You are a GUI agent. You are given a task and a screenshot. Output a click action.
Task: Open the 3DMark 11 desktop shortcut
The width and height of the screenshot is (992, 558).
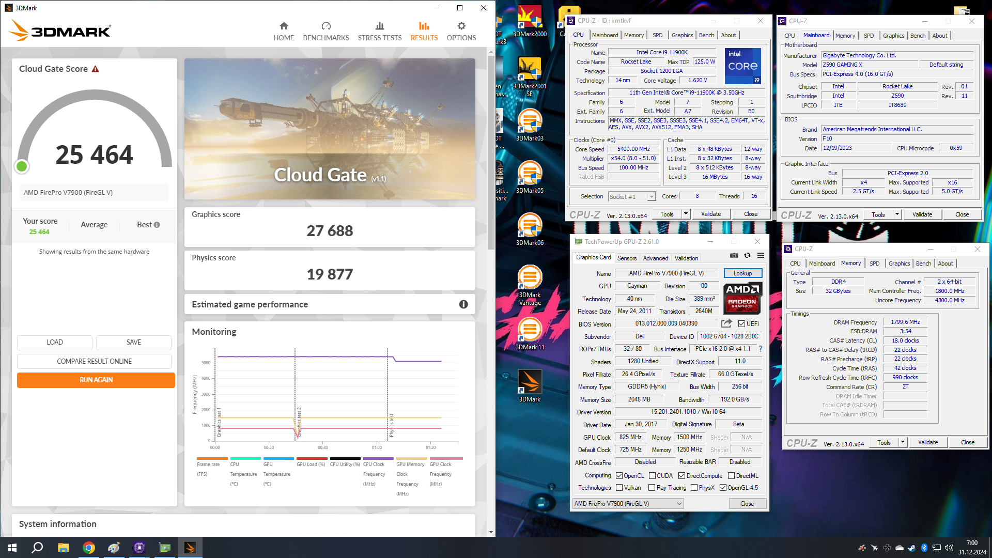pos(530,334)
